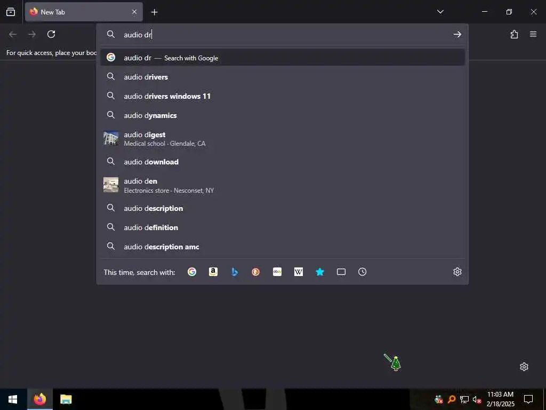546x410 pixels.
Task: Click the audio digest thumbnail image
Action: tap(111, 138)
